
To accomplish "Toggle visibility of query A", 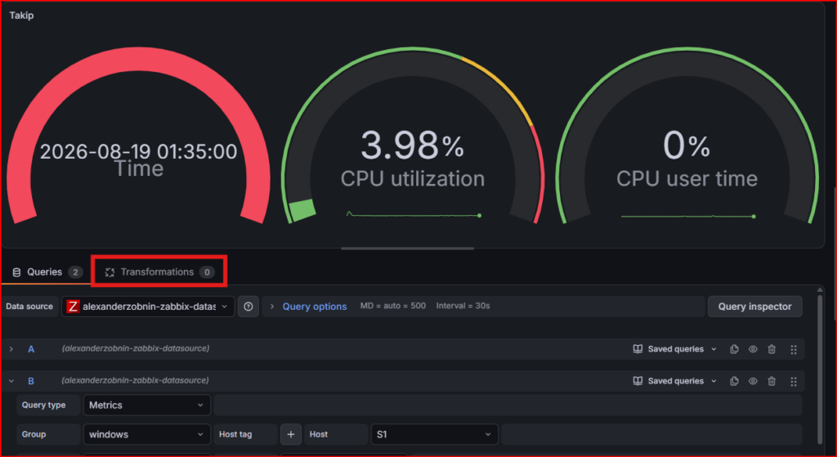I will click(x=753, y=349).
